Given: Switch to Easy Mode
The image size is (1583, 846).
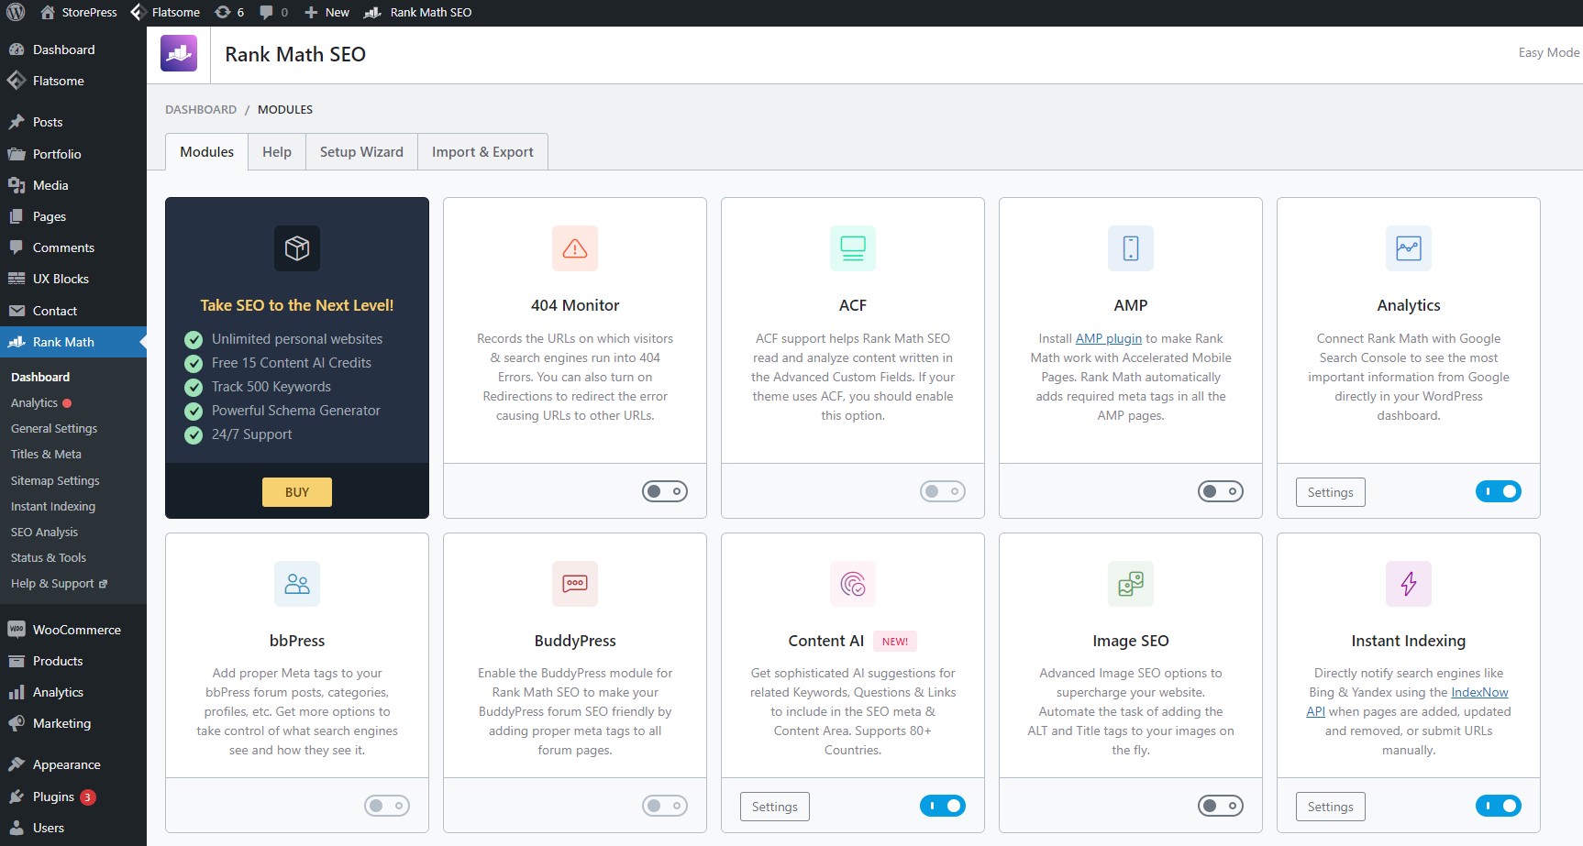Looking at the screenshot, I should pyautogui.click(x=1549, y=52).
